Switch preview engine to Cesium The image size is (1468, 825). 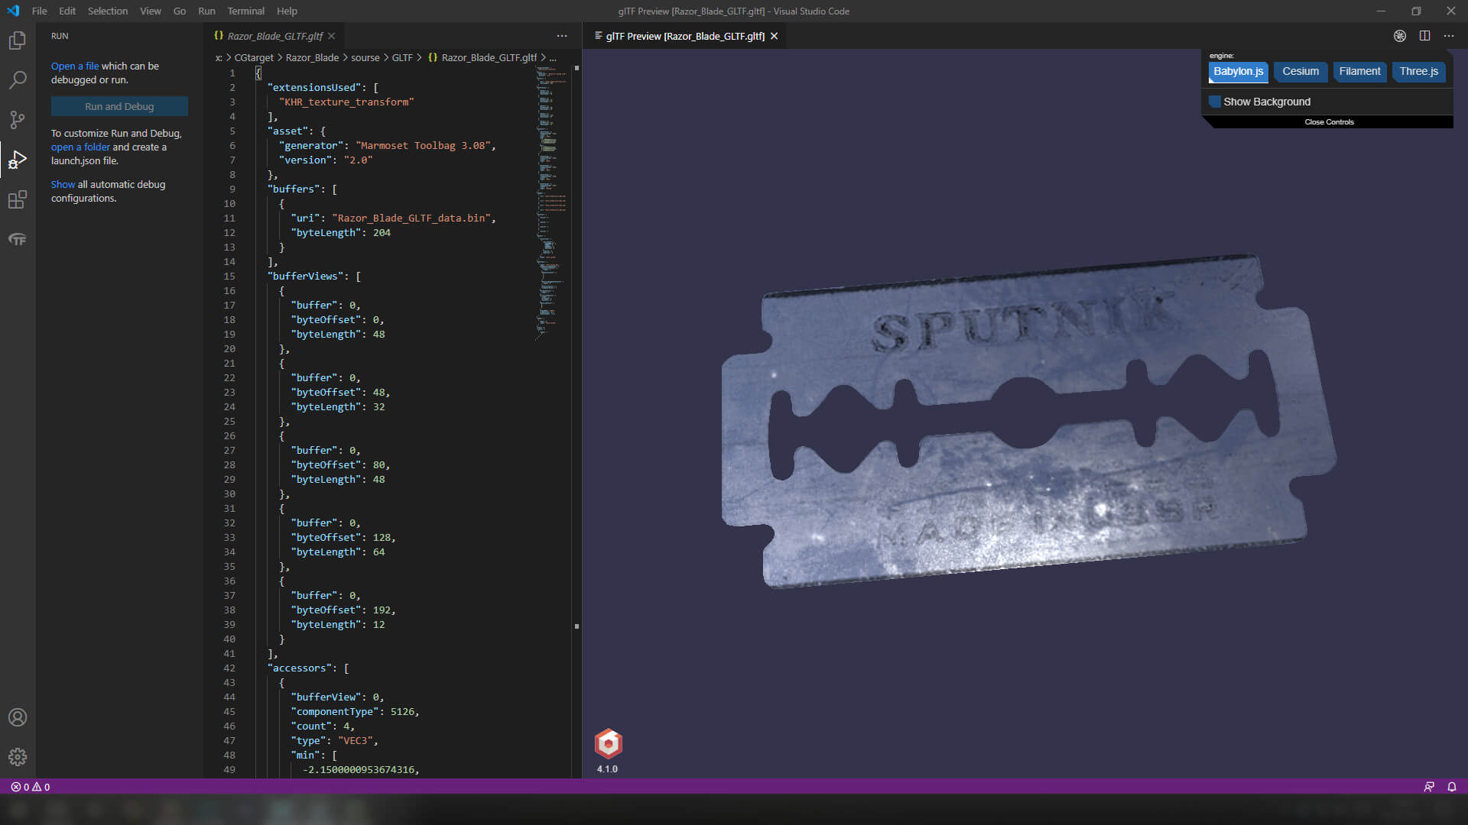(1300, 72)
